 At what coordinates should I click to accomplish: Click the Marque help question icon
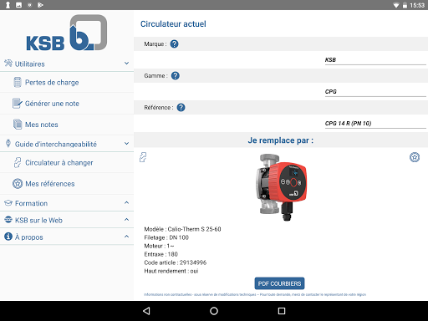tap(174, 44)
